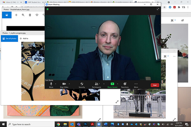Viewport: 191px width, 127px height.
Task: Enter full screen in the Zoom window
Action: 158,10
